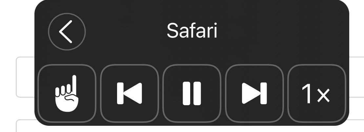
Task: Enable speak-on-touch using the finger icon
Action: pos(67,93)
